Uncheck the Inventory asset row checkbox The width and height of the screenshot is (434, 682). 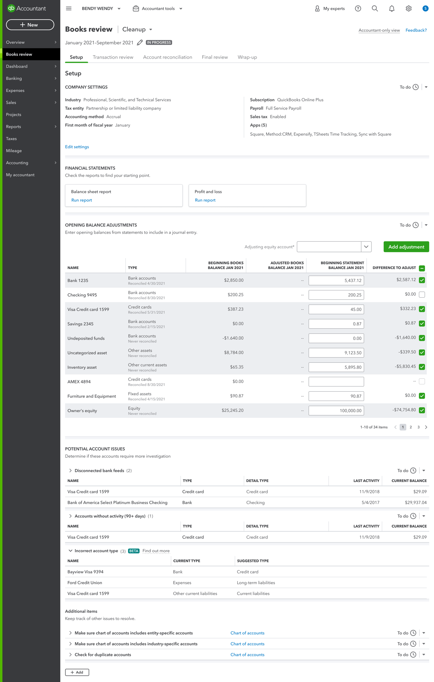coord(422,367)
